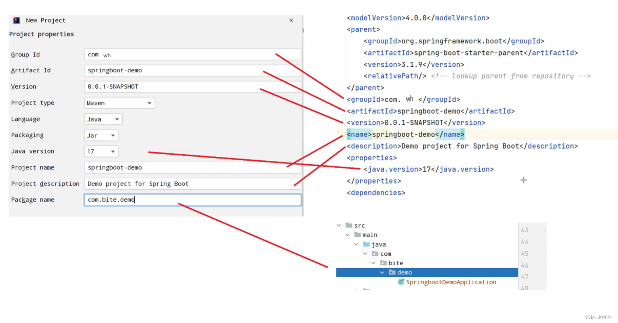
Task: Collapse the bite package chevron
Action: pyautogui.click(x=374, y=263)
